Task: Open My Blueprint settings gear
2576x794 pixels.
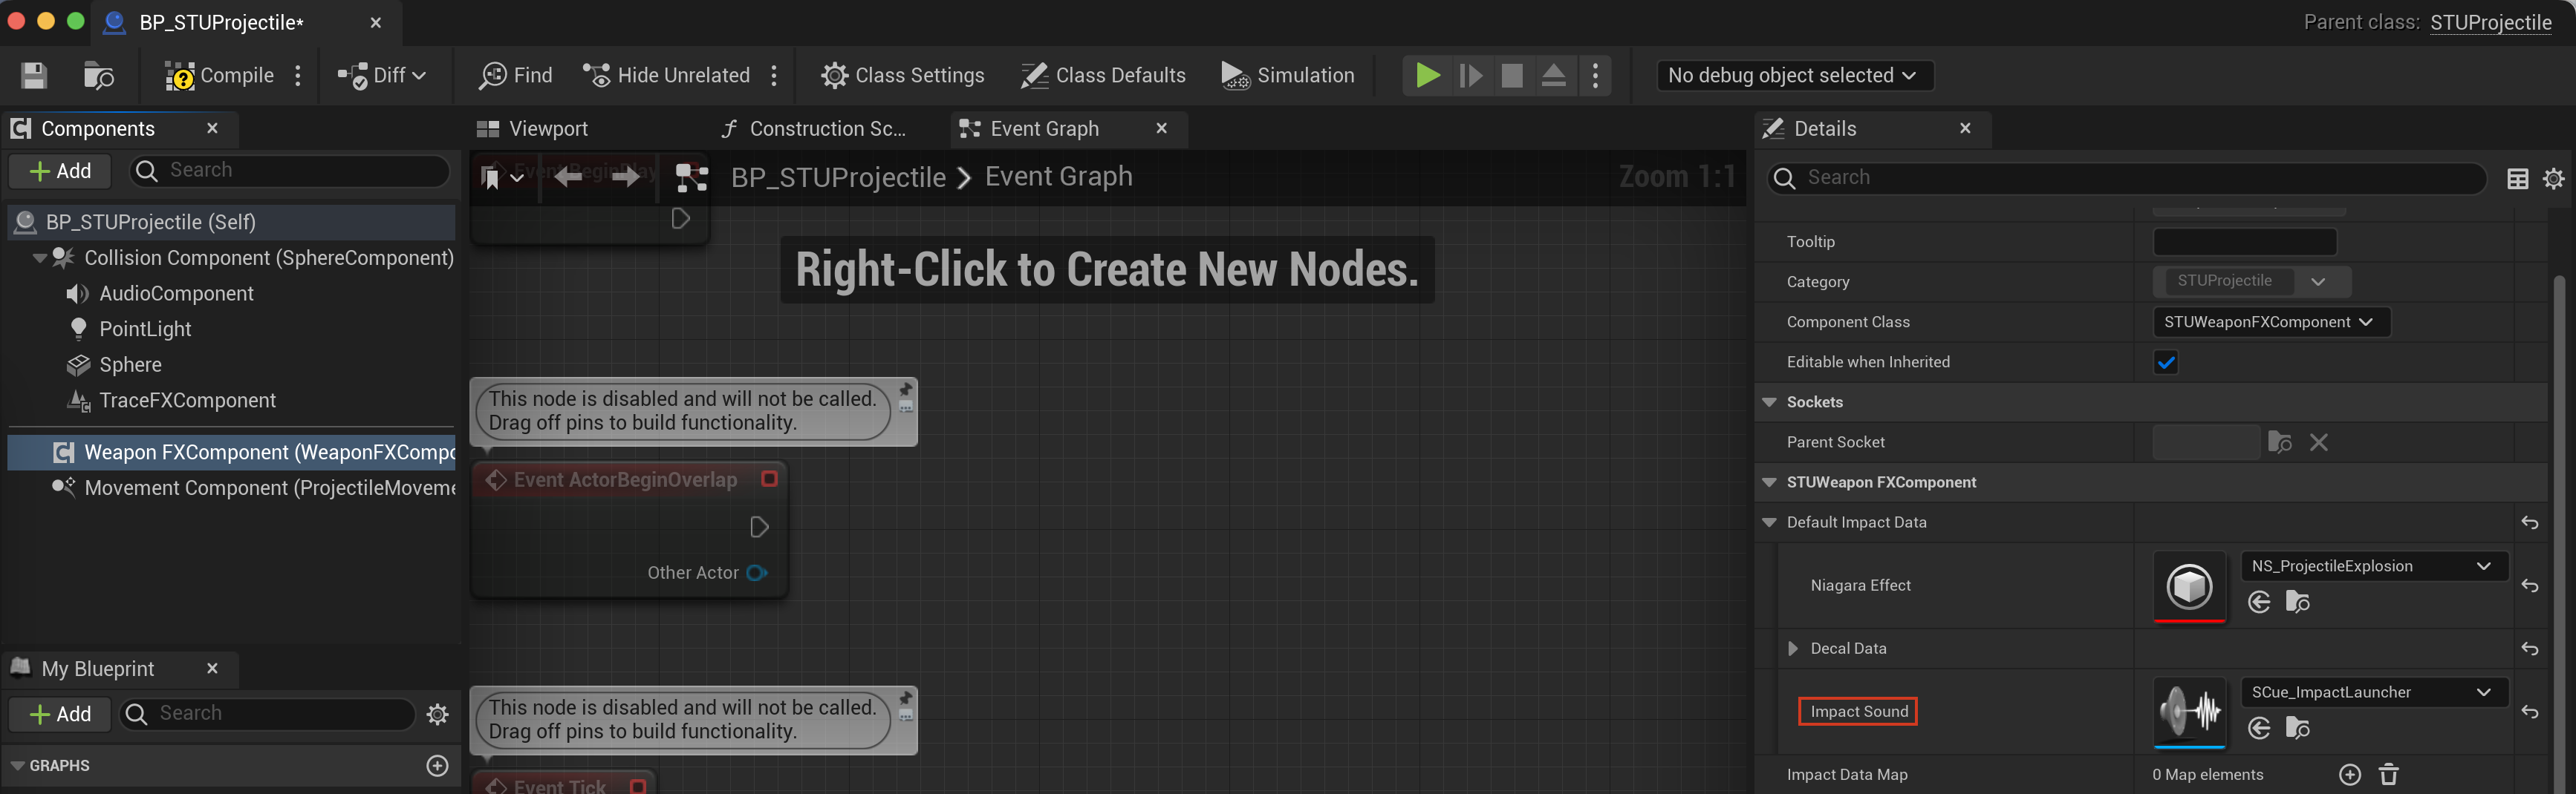Action: point(437,714)
